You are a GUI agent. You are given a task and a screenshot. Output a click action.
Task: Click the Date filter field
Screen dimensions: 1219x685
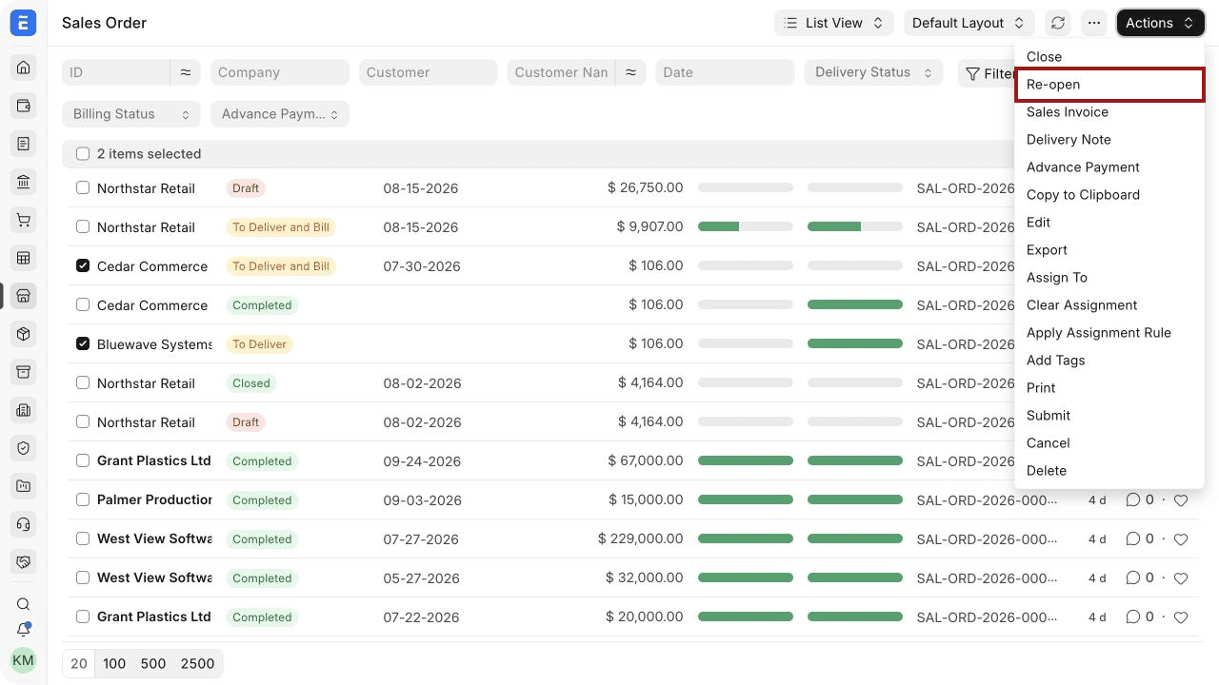click(725, 72)
